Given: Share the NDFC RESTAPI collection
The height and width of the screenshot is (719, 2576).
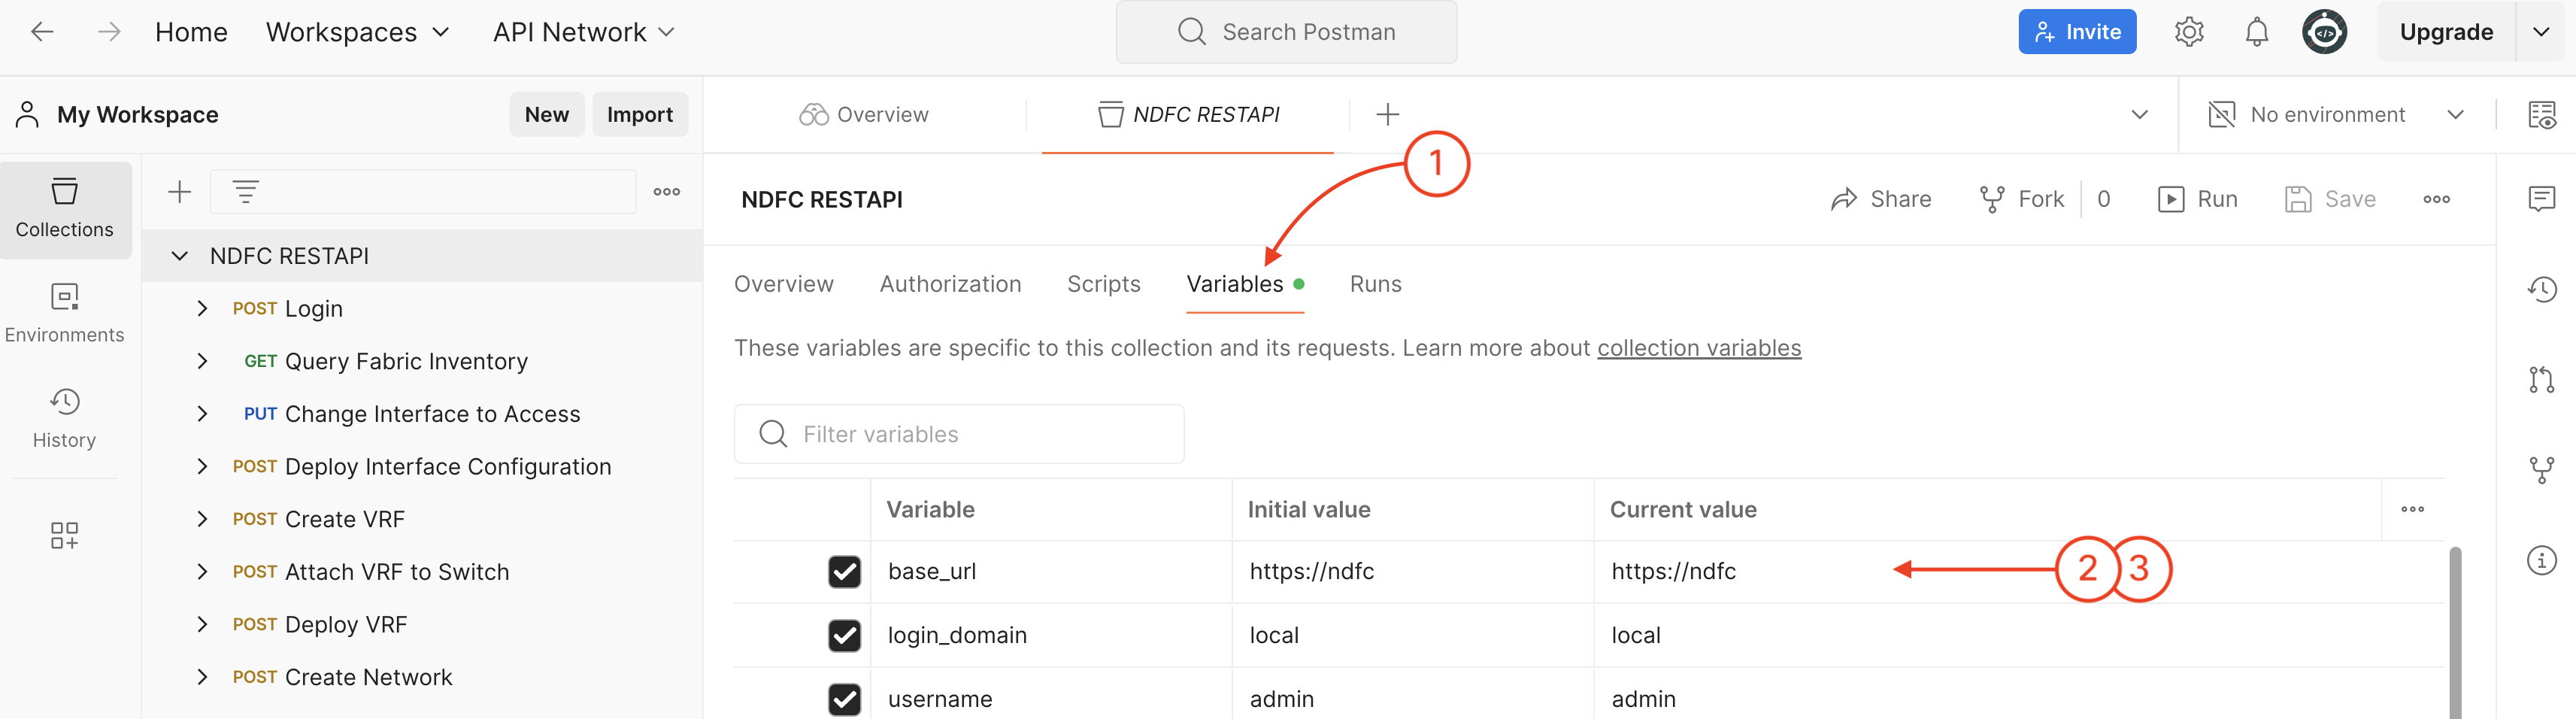Looking at the screenshot, I should (x=1880, y=200).
